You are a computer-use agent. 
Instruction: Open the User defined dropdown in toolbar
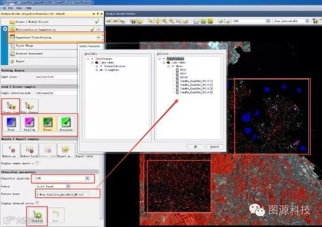click(307, 21)
